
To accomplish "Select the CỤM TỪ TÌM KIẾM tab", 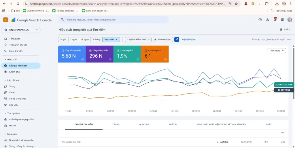I will [84, 124].
